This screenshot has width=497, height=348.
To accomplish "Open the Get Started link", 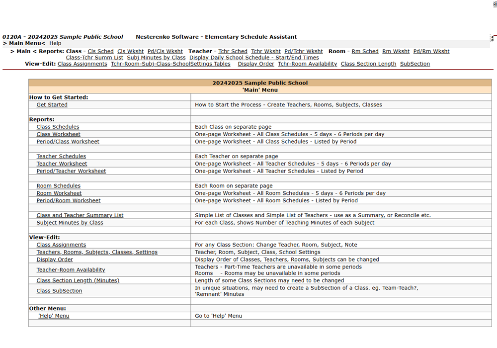I will 52,105.
